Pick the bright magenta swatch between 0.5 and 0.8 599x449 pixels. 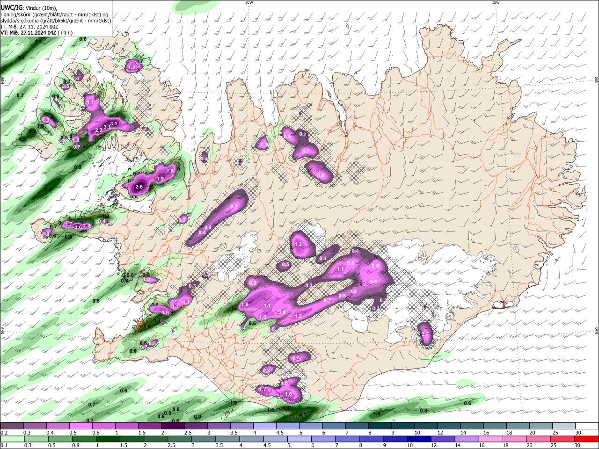point(80,426)
